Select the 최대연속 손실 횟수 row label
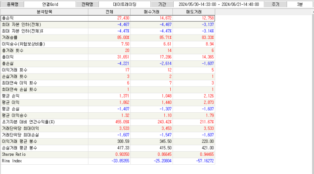The height and width of the screenshot is (174, 314). (x=19, y=89)
